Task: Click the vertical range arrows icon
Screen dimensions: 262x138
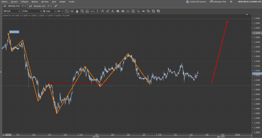Action: (x=97, y=11)
